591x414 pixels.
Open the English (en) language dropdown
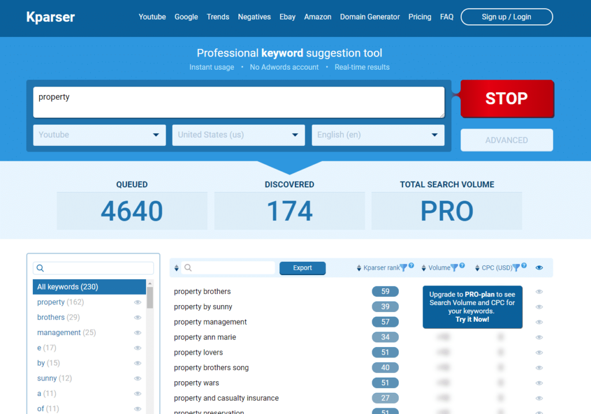click(x=378, y=135)
